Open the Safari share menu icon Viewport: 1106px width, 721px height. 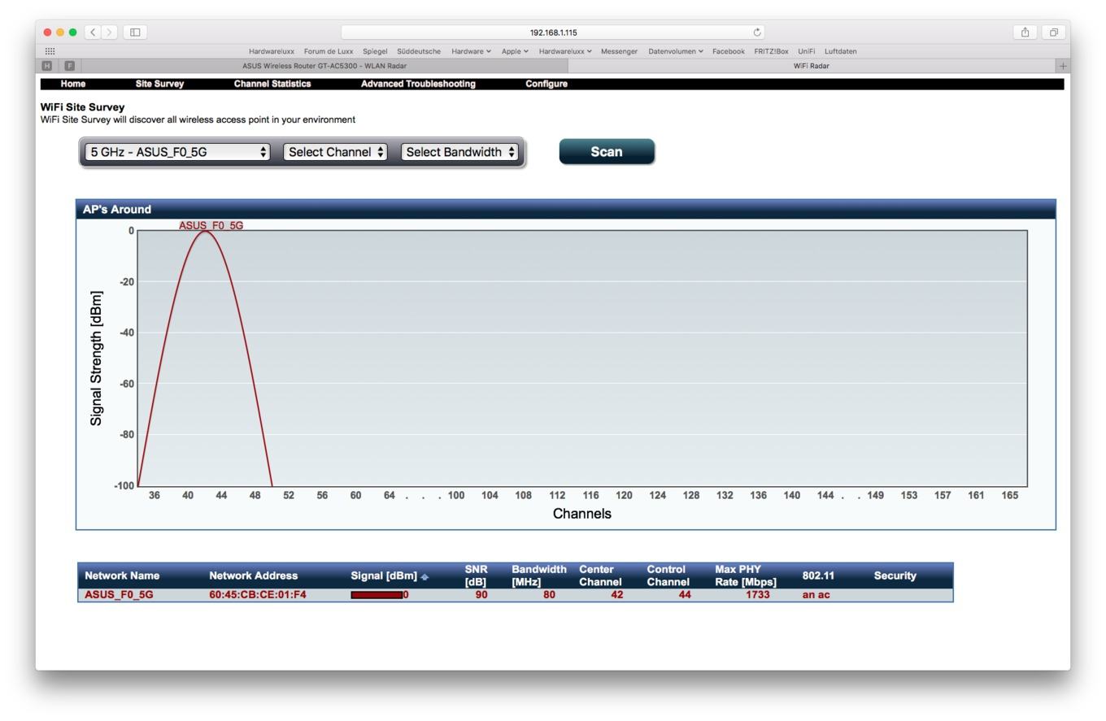(1025, 33)
